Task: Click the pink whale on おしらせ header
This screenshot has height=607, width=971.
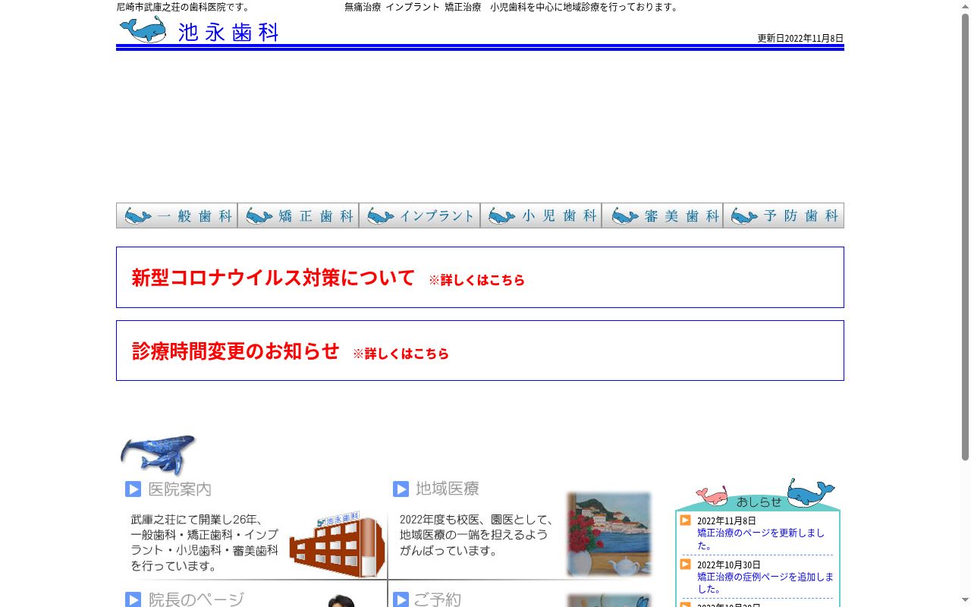Action: coord(712,496)
